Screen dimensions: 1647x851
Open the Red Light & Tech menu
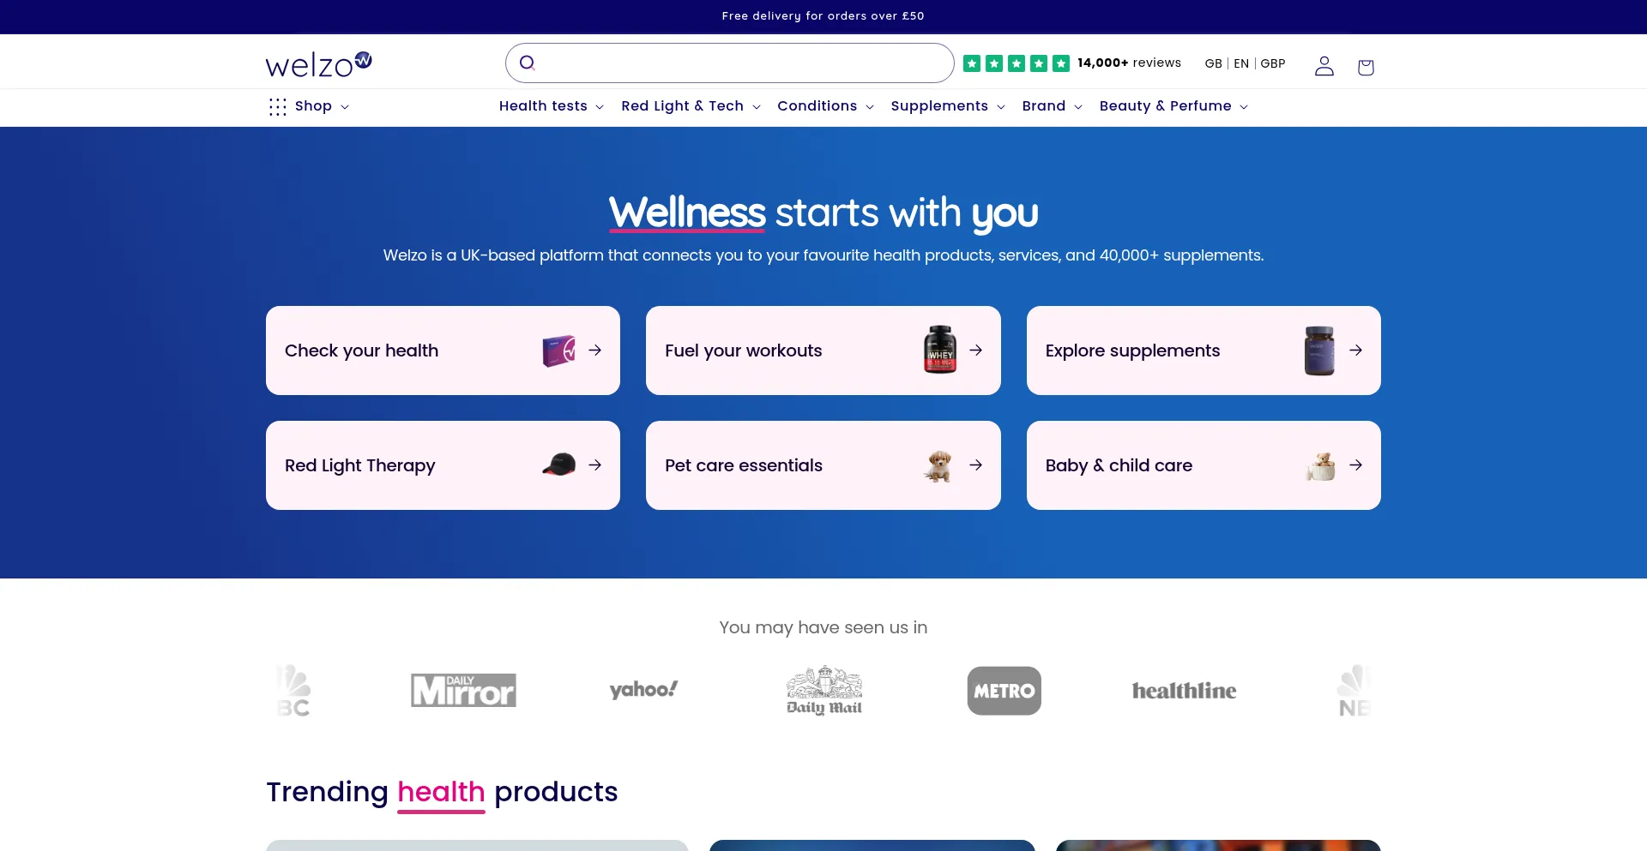click(x=691, y=106)
